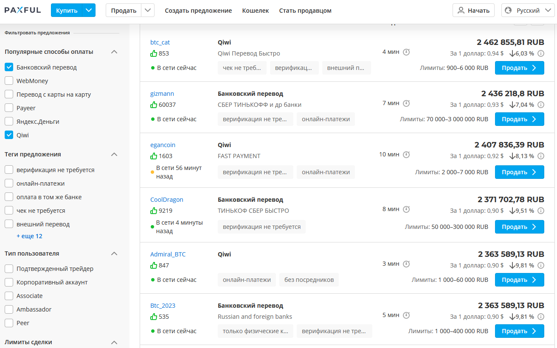Viewport: 557px width, 348px height.
Task: Click the Начать button
Action: 473,11
